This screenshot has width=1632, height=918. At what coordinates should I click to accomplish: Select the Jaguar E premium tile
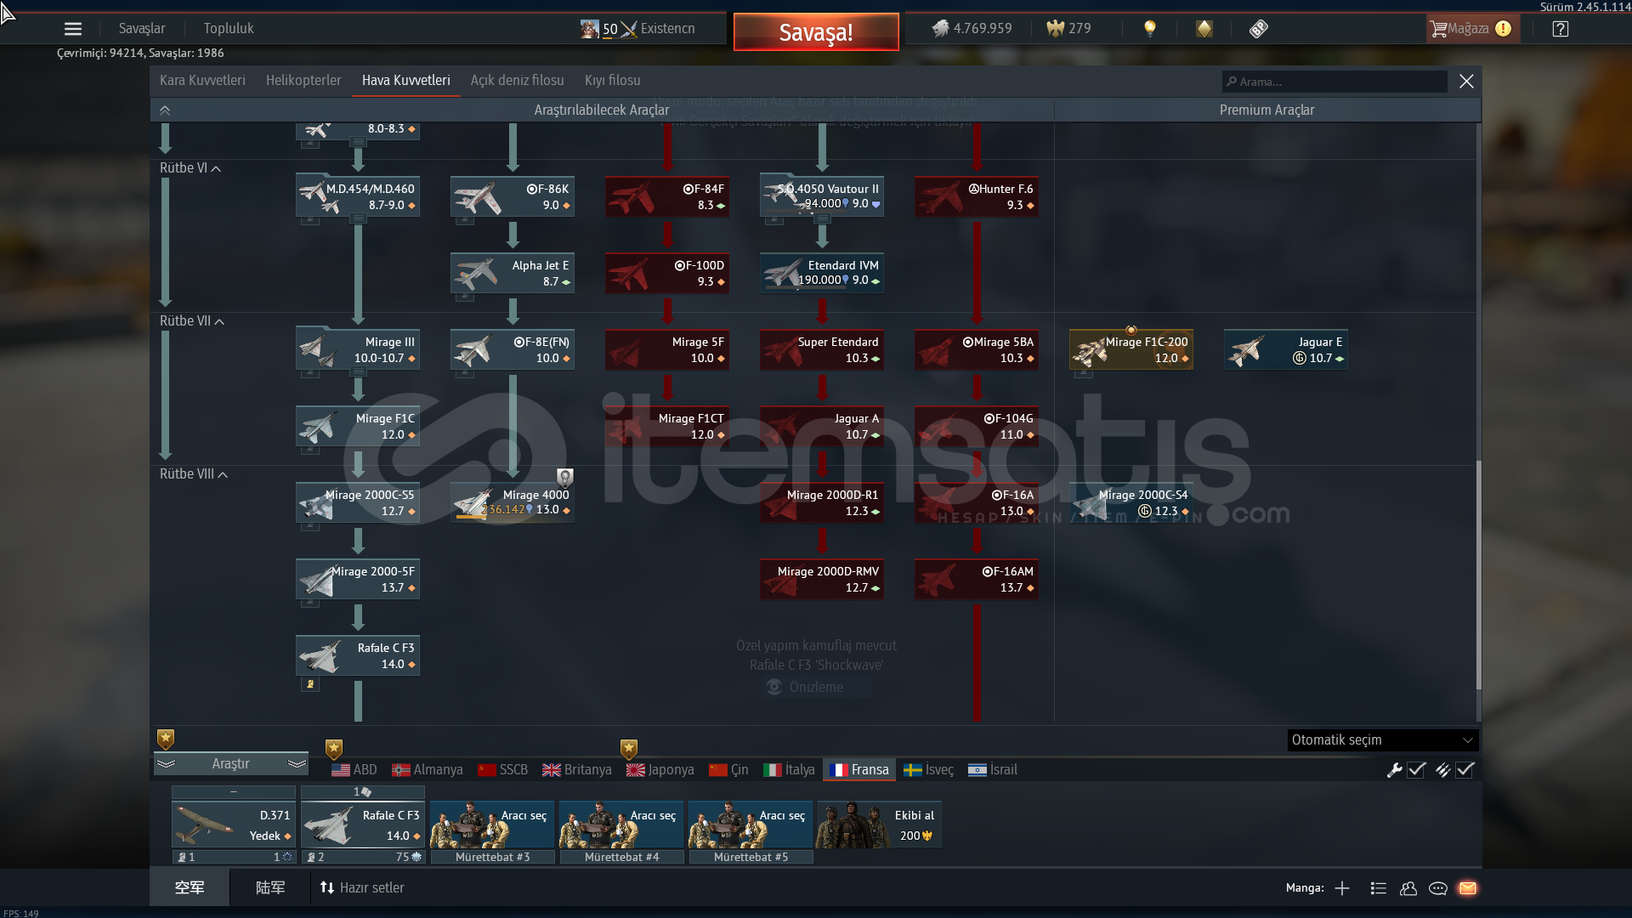click(x=1286, y=349)
